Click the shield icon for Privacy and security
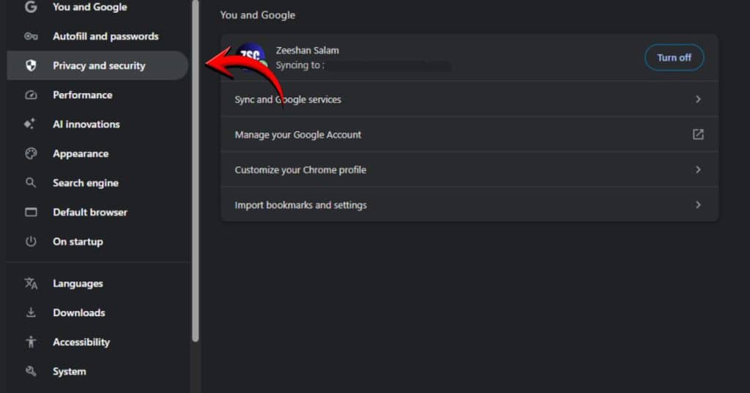The width and height of the screenshot is (750, 393). point(31,66)
